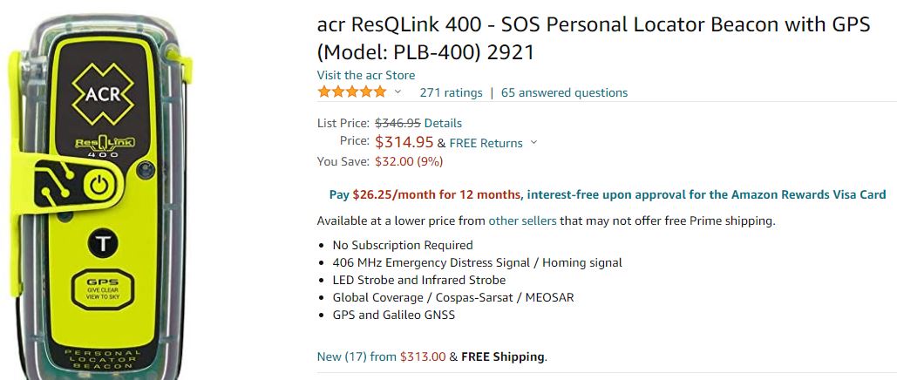Open the 271 ratings link
The height and width of the screenshot is (380, 897).
[x=451, y=92]
